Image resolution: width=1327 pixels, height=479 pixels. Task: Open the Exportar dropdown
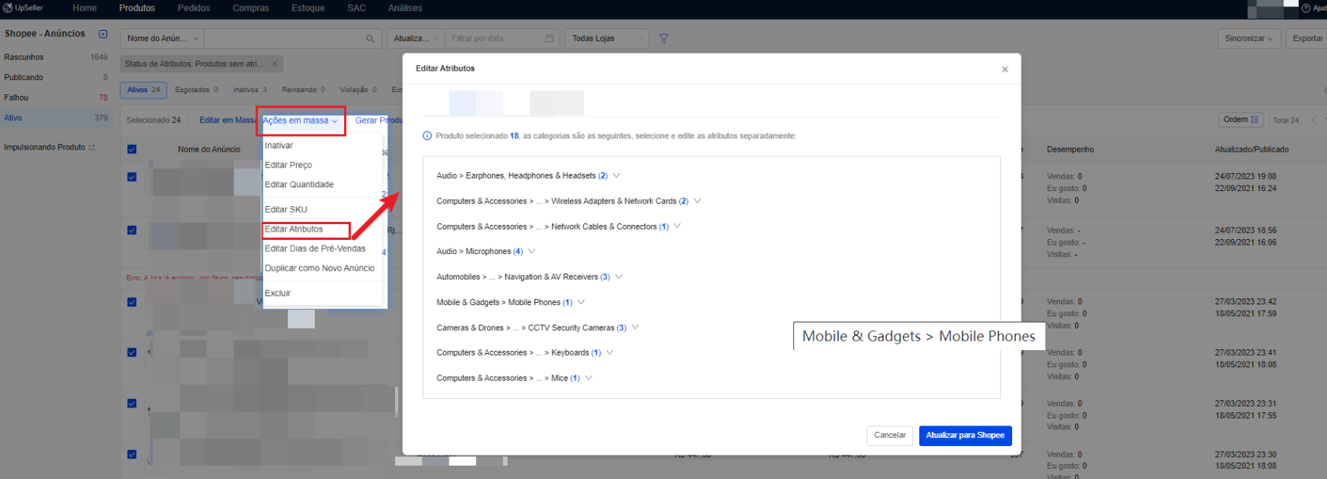1308,39
